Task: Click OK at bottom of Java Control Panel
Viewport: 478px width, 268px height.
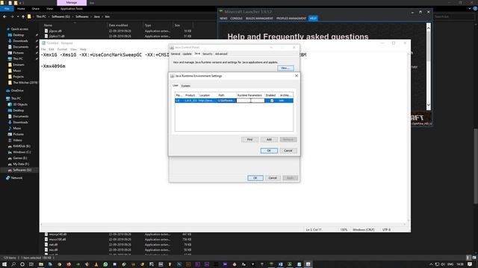Action: point(255,178)
